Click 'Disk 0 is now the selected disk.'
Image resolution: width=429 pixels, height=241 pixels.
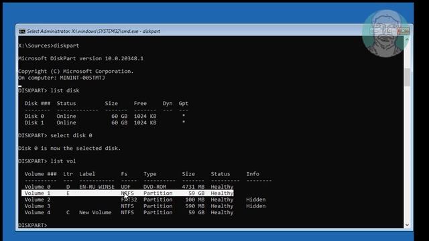(x=70, y=149)
